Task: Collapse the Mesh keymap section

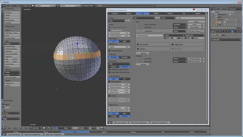Action: pos(134,22)
